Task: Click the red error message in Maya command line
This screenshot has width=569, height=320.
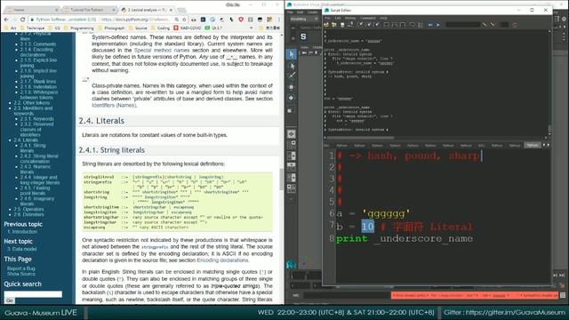Action: click(475, 295)
